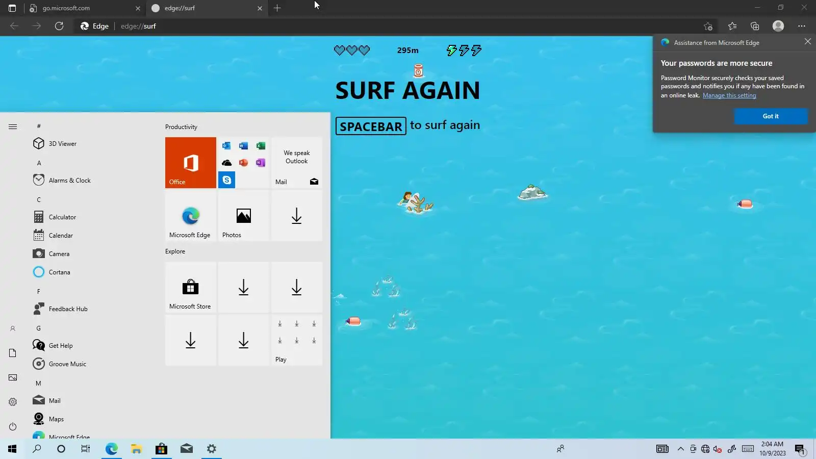Open Feedback Hub
This screenshot has width=816, height=459.
pos(93,309)
